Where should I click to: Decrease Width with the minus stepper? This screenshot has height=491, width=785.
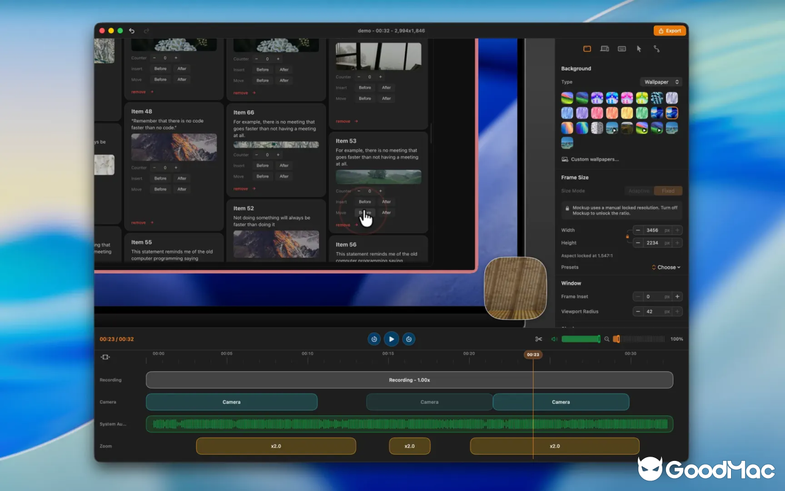pos(638,230)
